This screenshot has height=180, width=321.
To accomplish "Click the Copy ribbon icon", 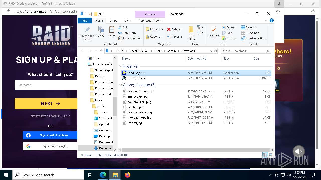I will click(101, 32).
